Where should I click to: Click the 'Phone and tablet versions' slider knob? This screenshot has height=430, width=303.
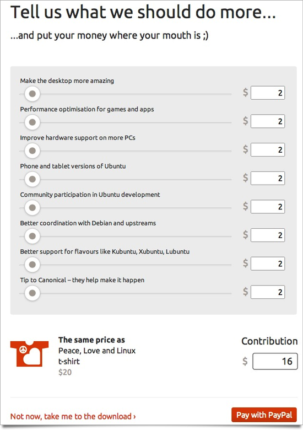click(33, 179)
